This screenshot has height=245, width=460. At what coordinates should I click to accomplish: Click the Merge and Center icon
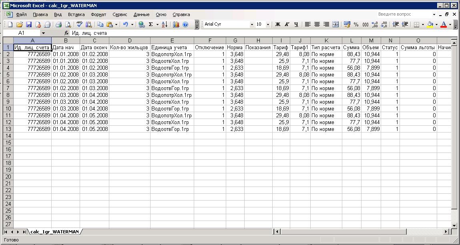point(335,24)
